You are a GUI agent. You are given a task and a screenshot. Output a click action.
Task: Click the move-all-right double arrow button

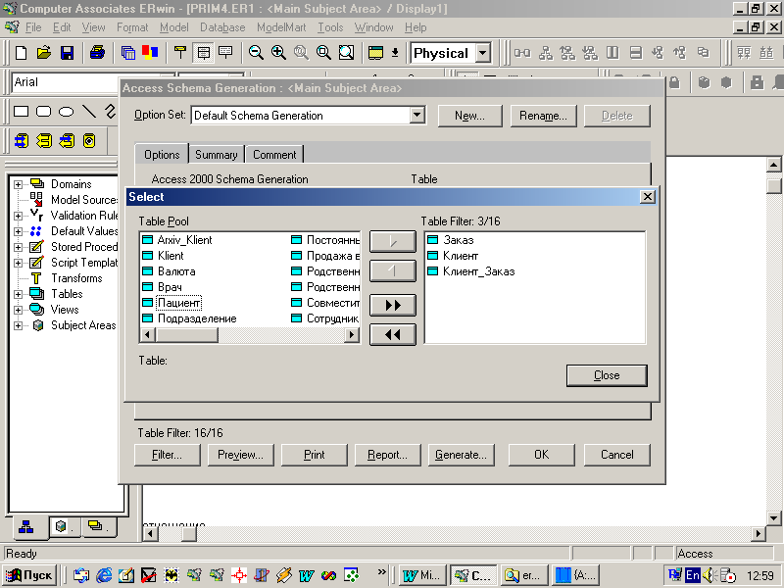[x=393, y=305]
